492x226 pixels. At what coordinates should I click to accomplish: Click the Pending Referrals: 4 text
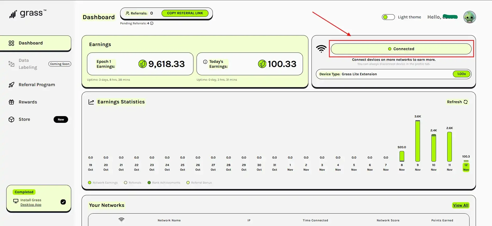135,23
